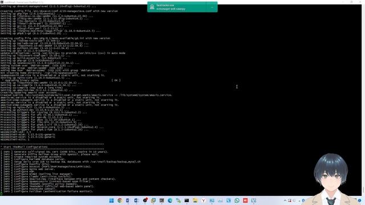Image resolution: width=365 pixels, height=205 pixels.
Task: Open Outlook from the taskbar
Action: 136,200
